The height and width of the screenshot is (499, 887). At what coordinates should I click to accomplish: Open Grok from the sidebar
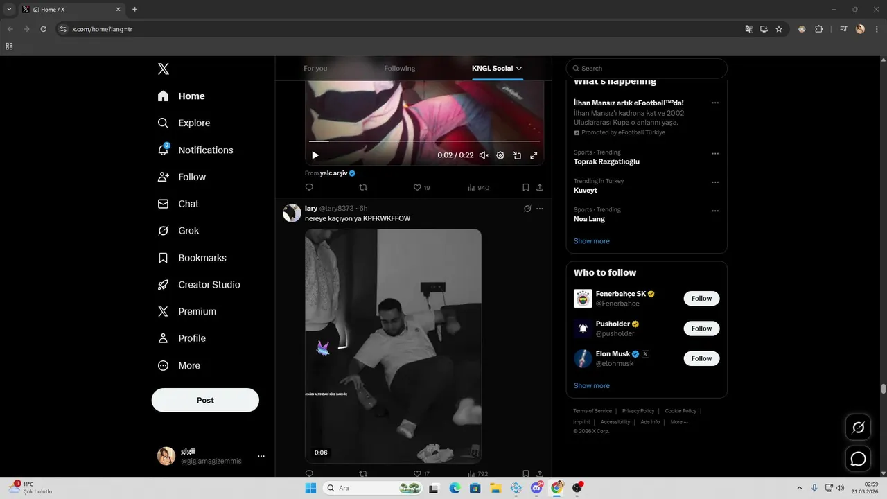point(178,231)
